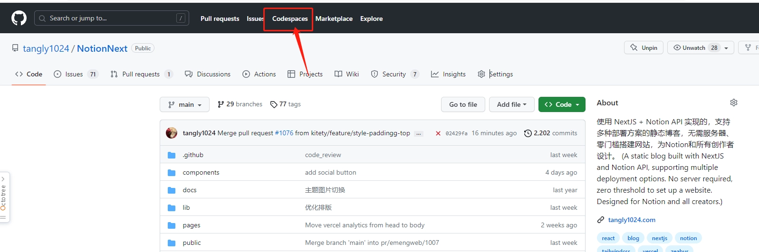Expand commit message ellipsis button
The width and height of the screenshot is (759, 252).
click(419, 133)
